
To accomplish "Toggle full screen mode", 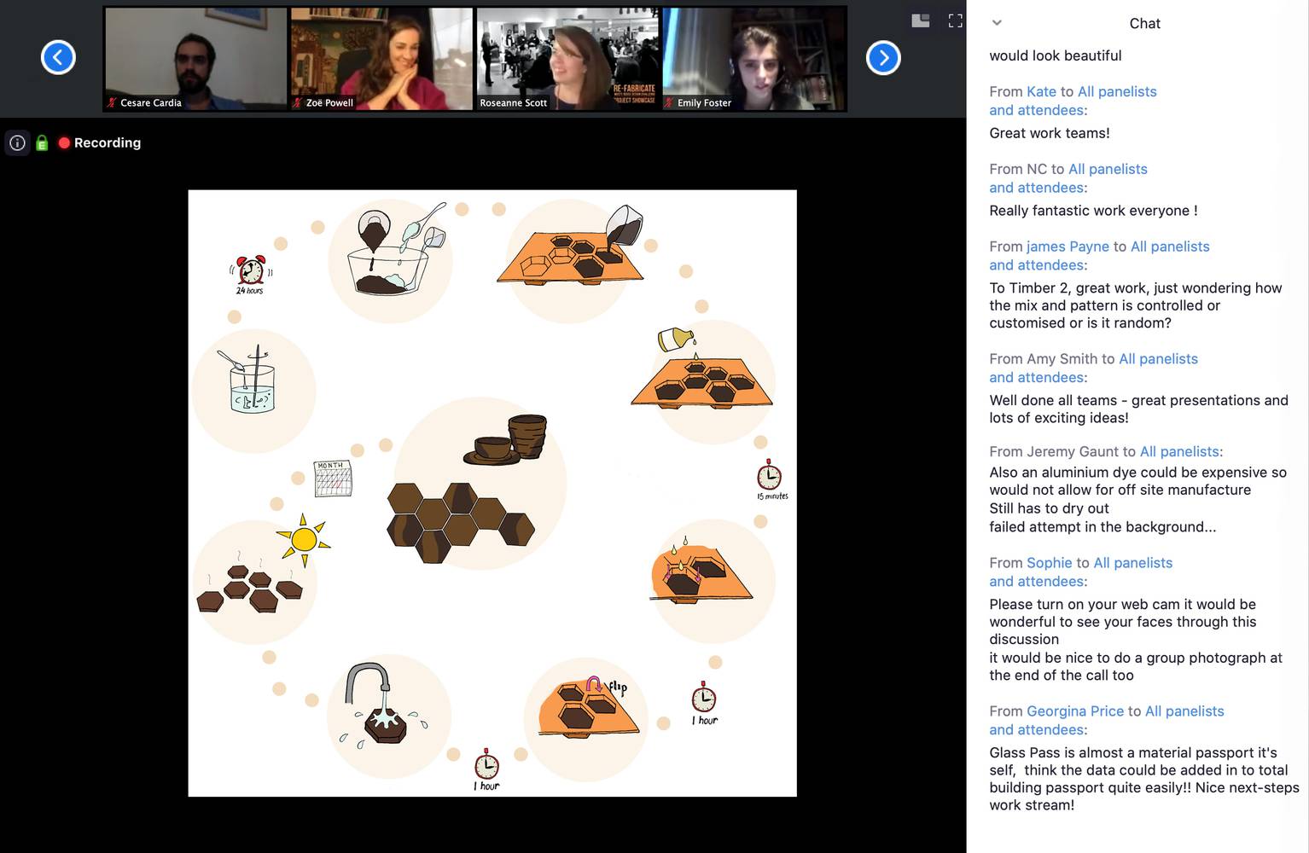I will click(955, 21).
